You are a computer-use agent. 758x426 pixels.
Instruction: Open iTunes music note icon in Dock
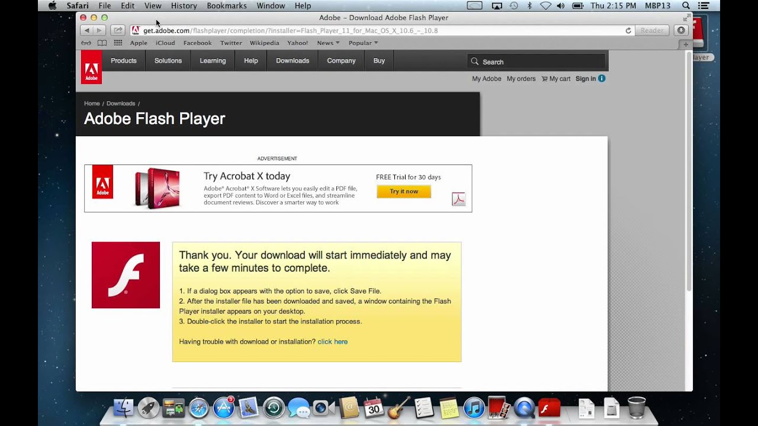pos(474,408)
